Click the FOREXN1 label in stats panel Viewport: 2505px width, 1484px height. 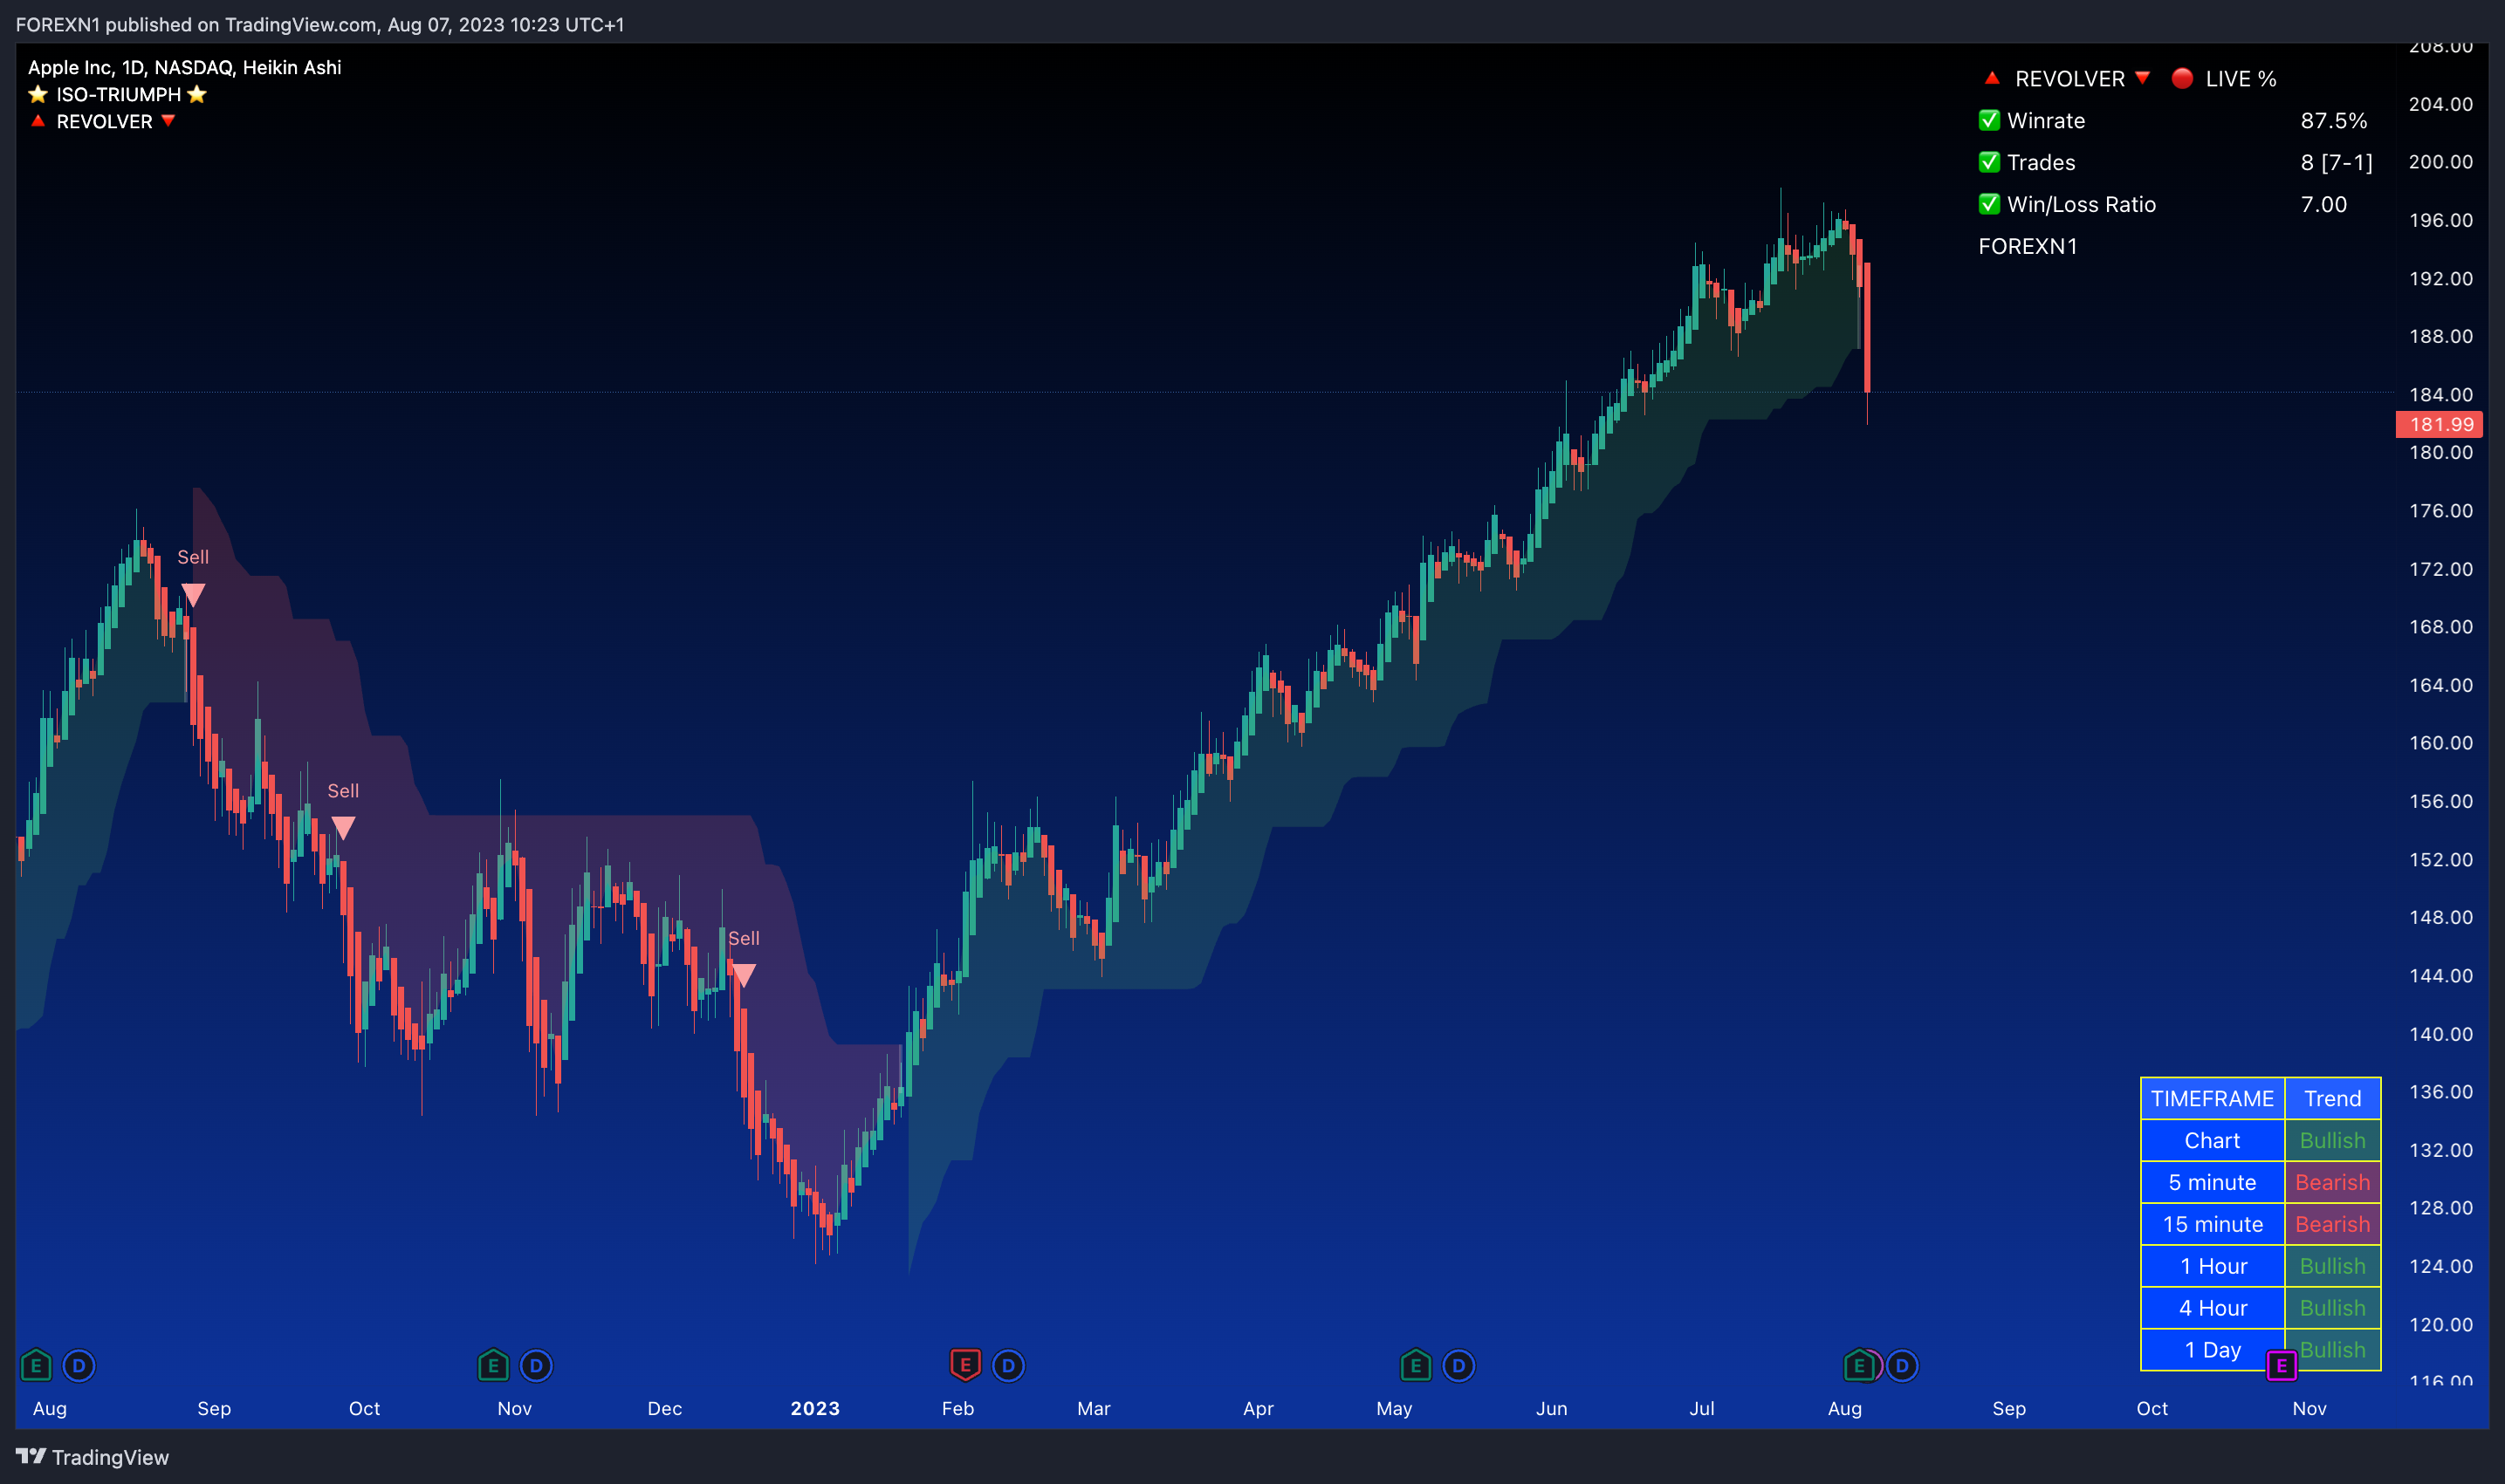coord(2028,246)
